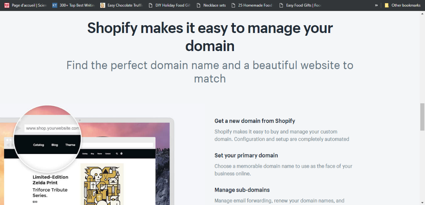
Task: Click the 'Manage sub-domains' heading
Action: (242, 190)
